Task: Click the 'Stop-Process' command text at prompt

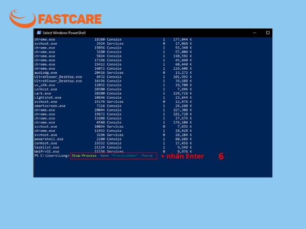Action: click(84, 156)
